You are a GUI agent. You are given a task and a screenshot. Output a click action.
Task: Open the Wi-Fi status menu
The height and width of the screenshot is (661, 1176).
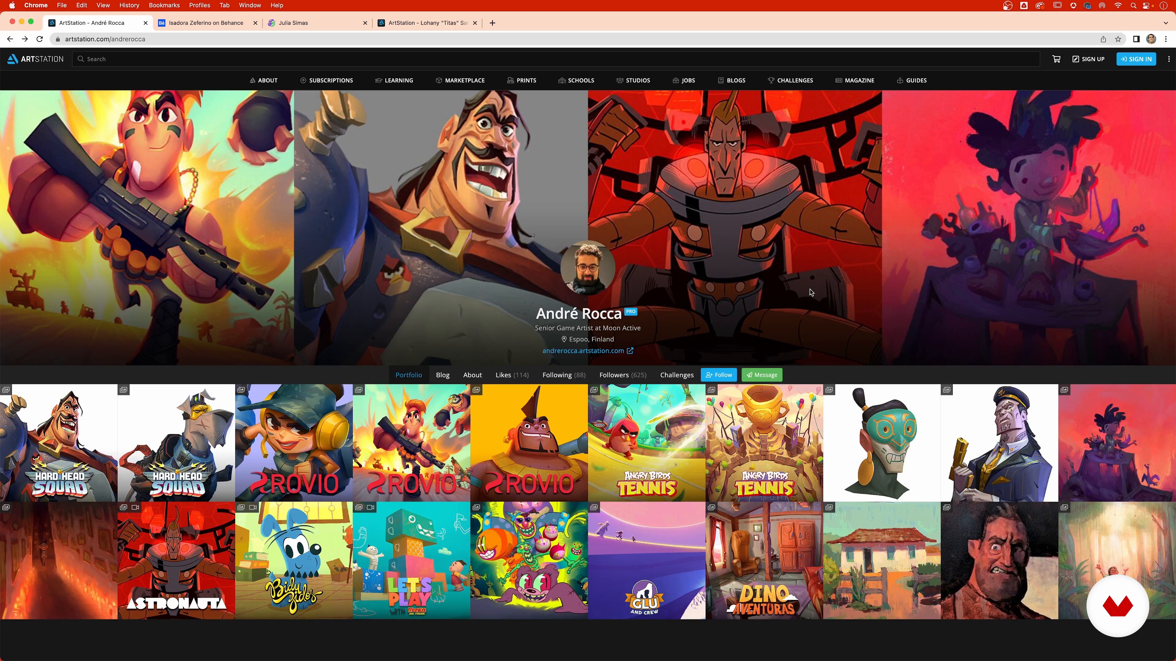coord(1118,6)
